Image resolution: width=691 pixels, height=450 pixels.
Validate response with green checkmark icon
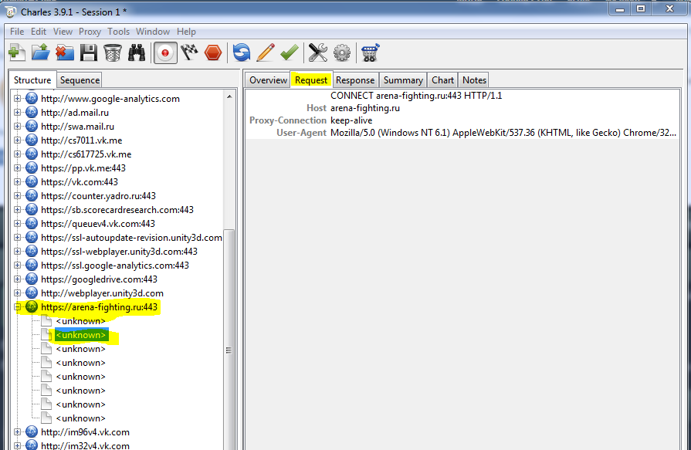tap(289, 53)
